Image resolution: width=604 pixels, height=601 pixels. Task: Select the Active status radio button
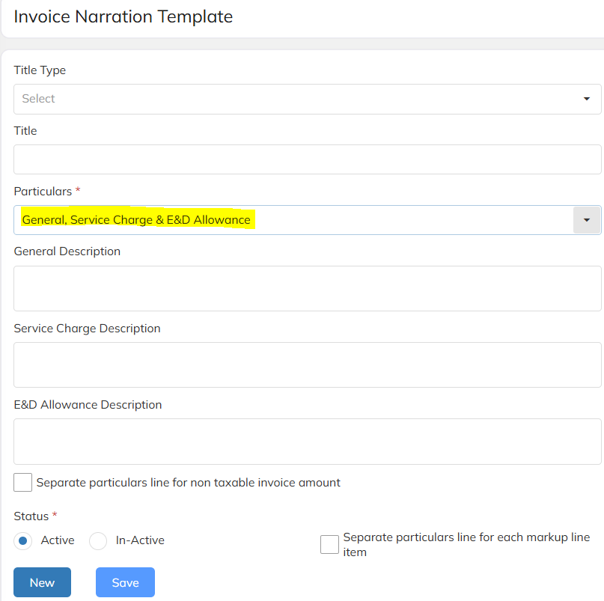22,540
